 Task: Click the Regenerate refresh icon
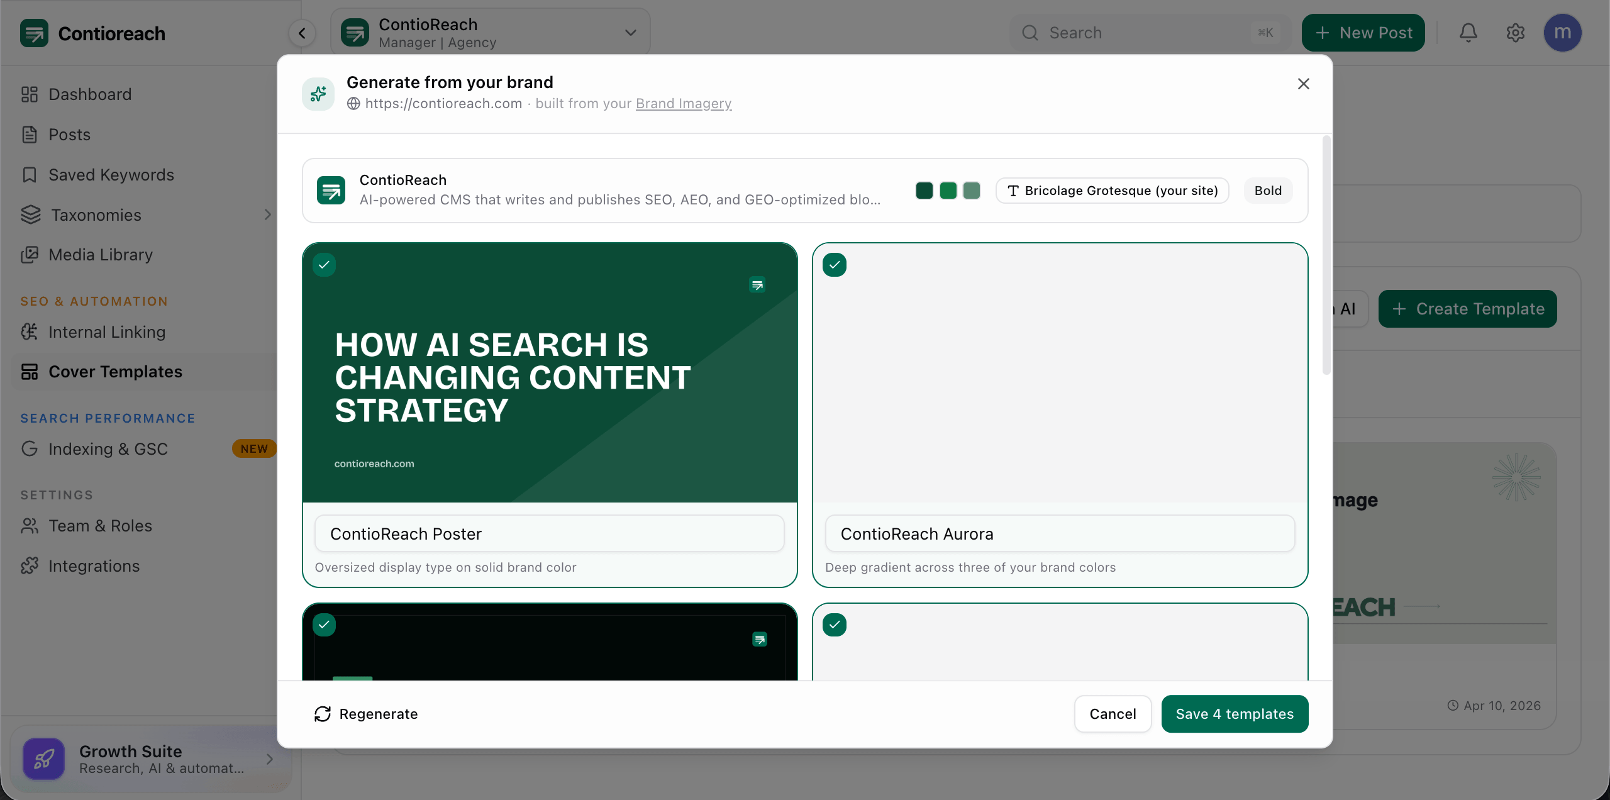pos(323,714)
